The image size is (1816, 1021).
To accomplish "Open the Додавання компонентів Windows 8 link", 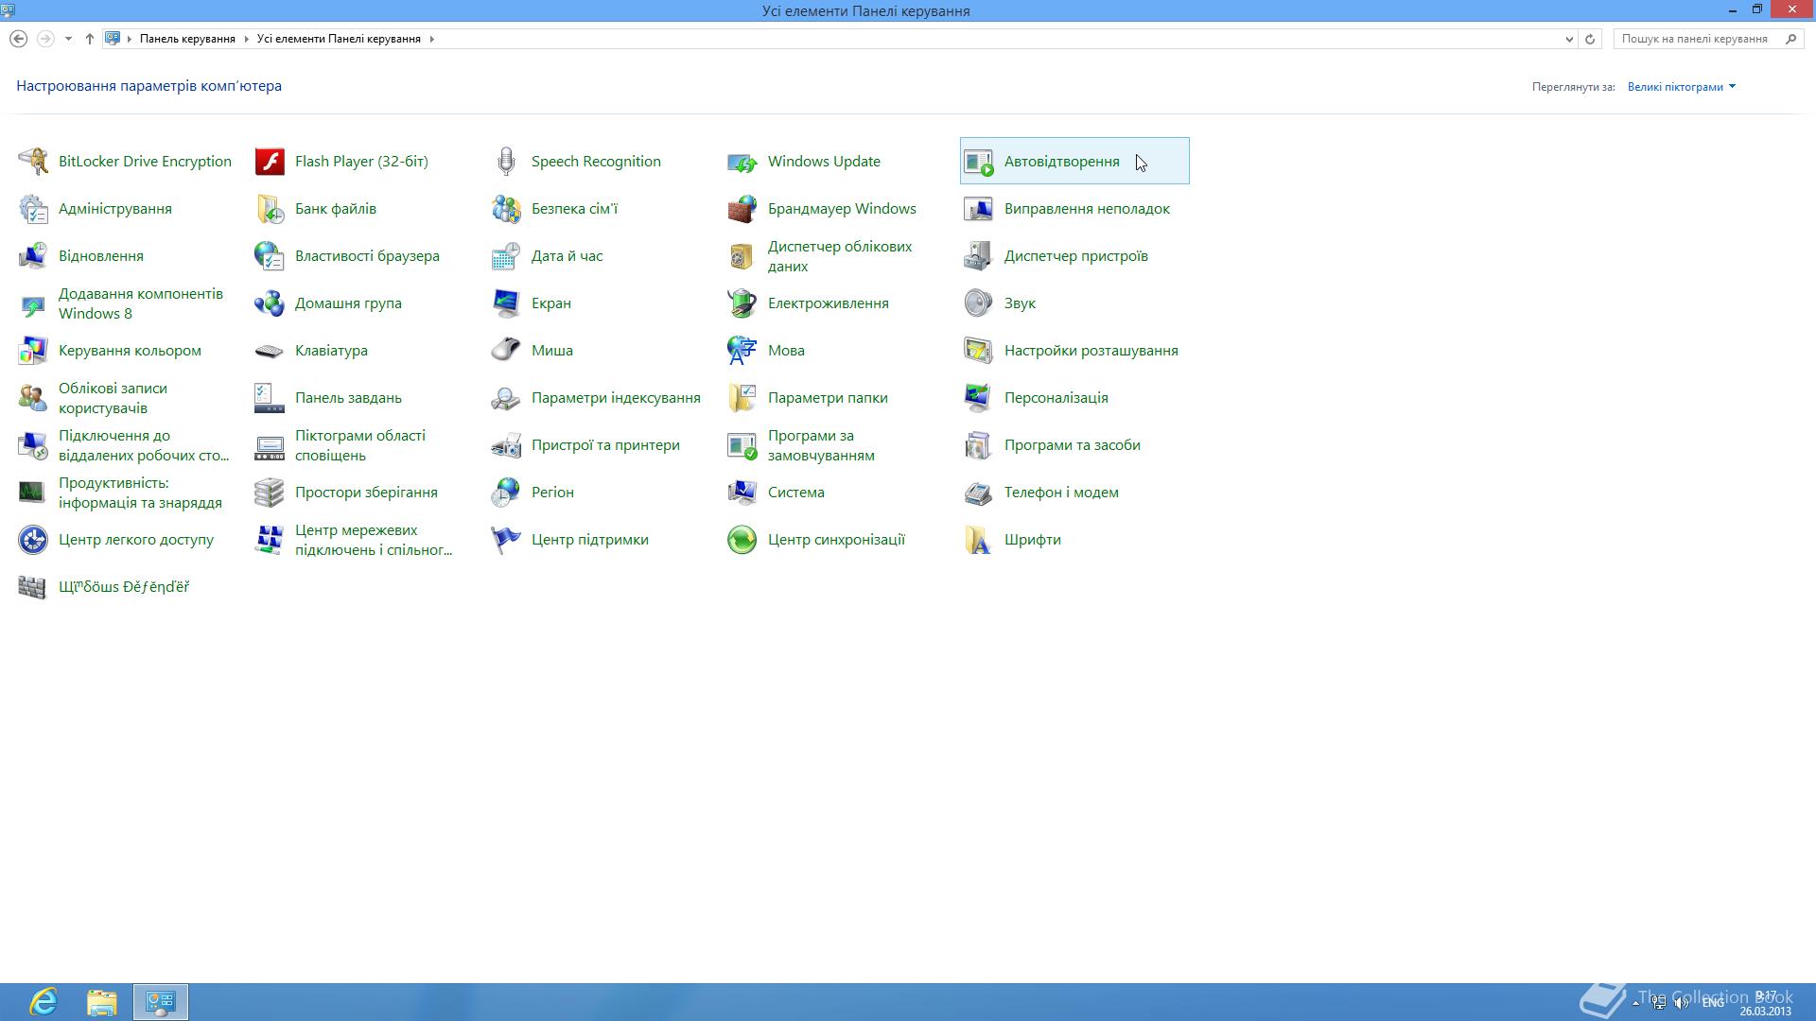I will coord(141,303).
